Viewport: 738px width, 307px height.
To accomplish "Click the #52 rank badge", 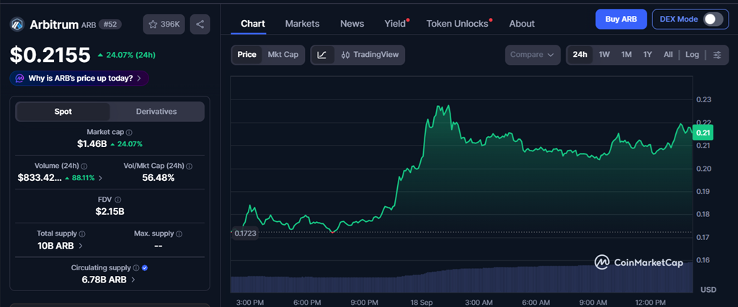I will tap(110, 25).
